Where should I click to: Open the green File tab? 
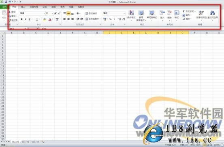click(4, 7)
